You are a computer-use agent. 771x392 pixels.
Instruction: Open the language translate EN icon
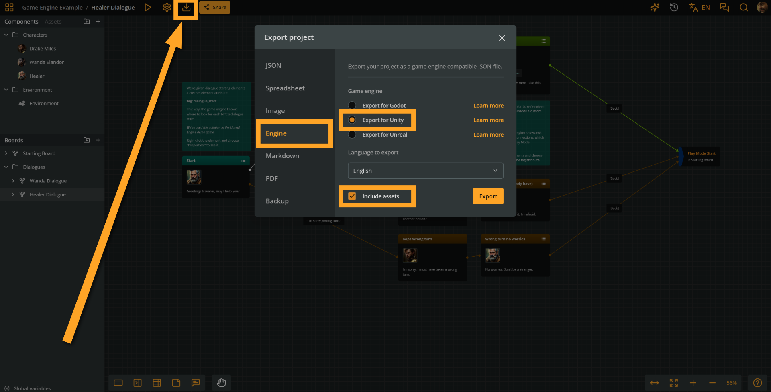(x=699, y=7)
